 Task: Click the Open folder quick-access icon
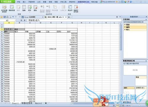(x=1, y=17)
